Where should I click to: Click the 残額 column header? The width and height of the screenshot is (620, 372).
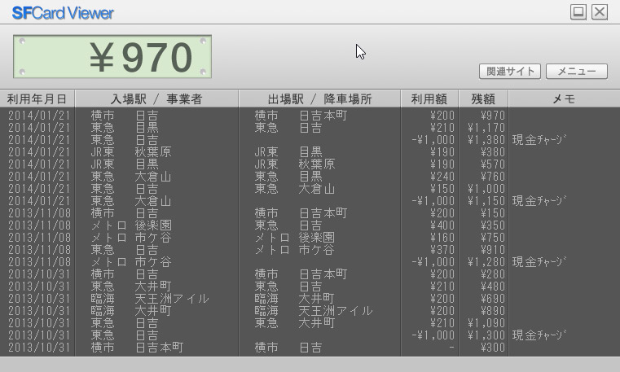483,98
